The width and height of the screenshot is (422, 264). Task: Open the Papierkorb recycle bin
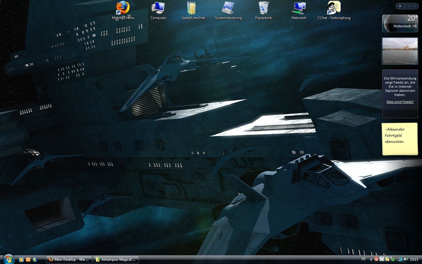pyautogui.click(x=263, y=8)
